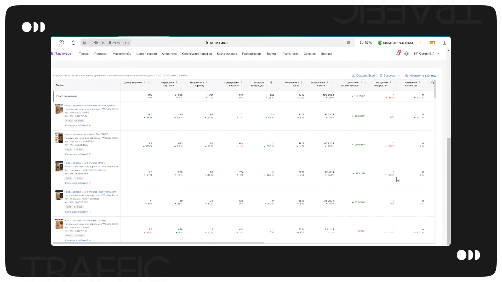Viewport: 502px width, 282px height.
Task: Click browser three-dot menu icon
Action: [420, 43]
